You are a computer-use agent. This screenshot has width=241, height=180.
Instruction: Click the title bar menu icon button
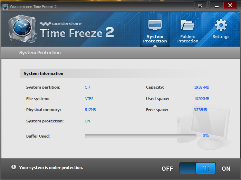[x=200, y=6]
